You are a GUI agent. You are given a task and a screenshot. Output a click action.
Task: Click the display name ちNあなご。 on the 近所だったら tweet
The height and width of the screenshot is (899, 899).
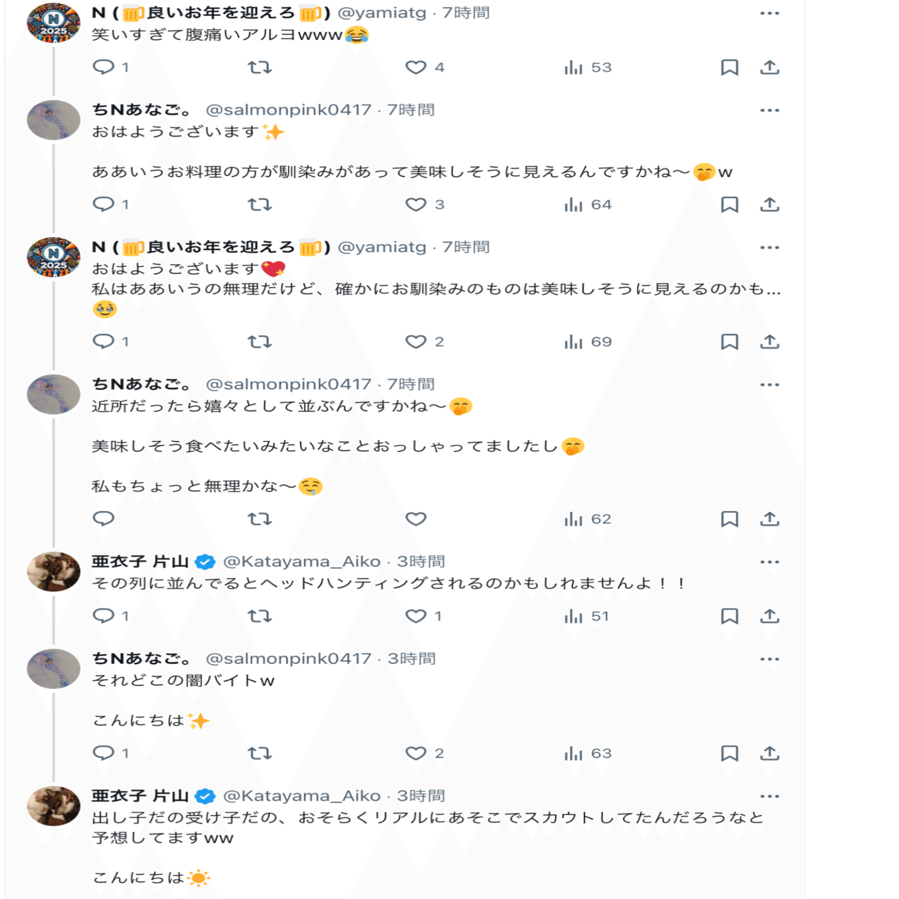coord(142,384)
